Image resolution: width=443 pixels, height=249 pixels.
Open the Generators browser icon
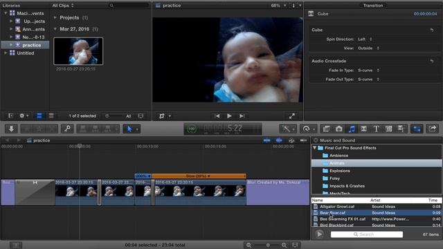tap(388, 129)
